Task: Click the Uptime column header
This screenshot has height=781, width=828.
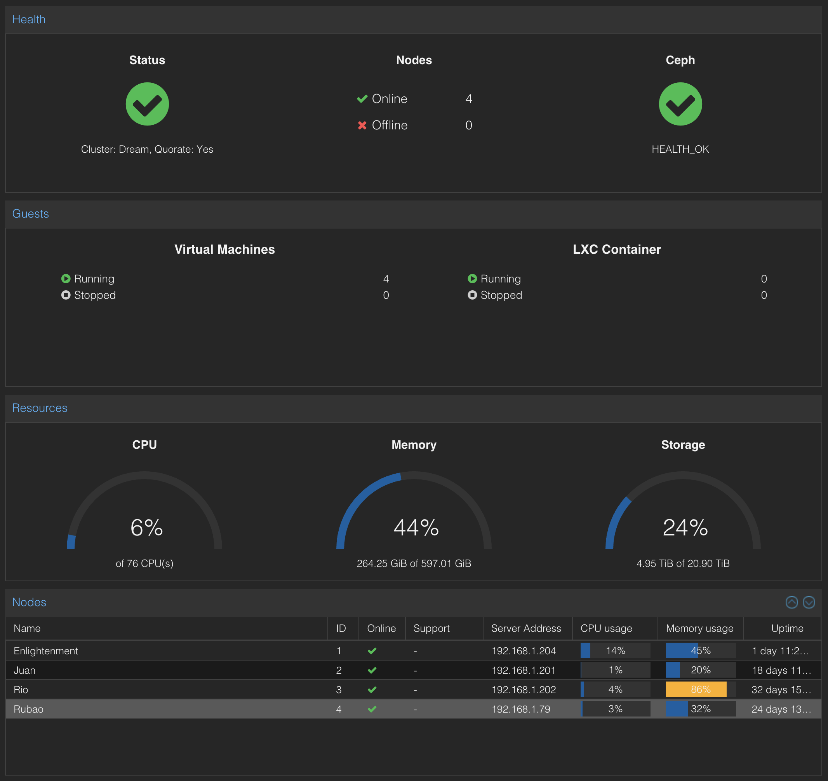Action: [x=787, y=628]
